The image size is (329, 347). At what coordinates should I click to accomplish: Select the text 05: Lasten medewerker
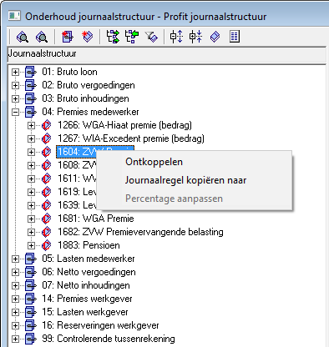(x=89, y=259)
